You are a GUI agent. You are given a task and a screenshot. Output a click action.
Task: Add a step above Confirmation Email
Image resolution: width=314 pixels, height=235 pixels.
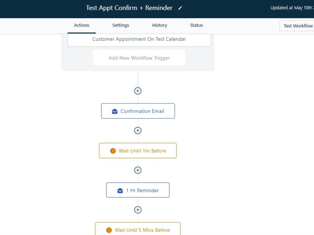tap(138, 91)
